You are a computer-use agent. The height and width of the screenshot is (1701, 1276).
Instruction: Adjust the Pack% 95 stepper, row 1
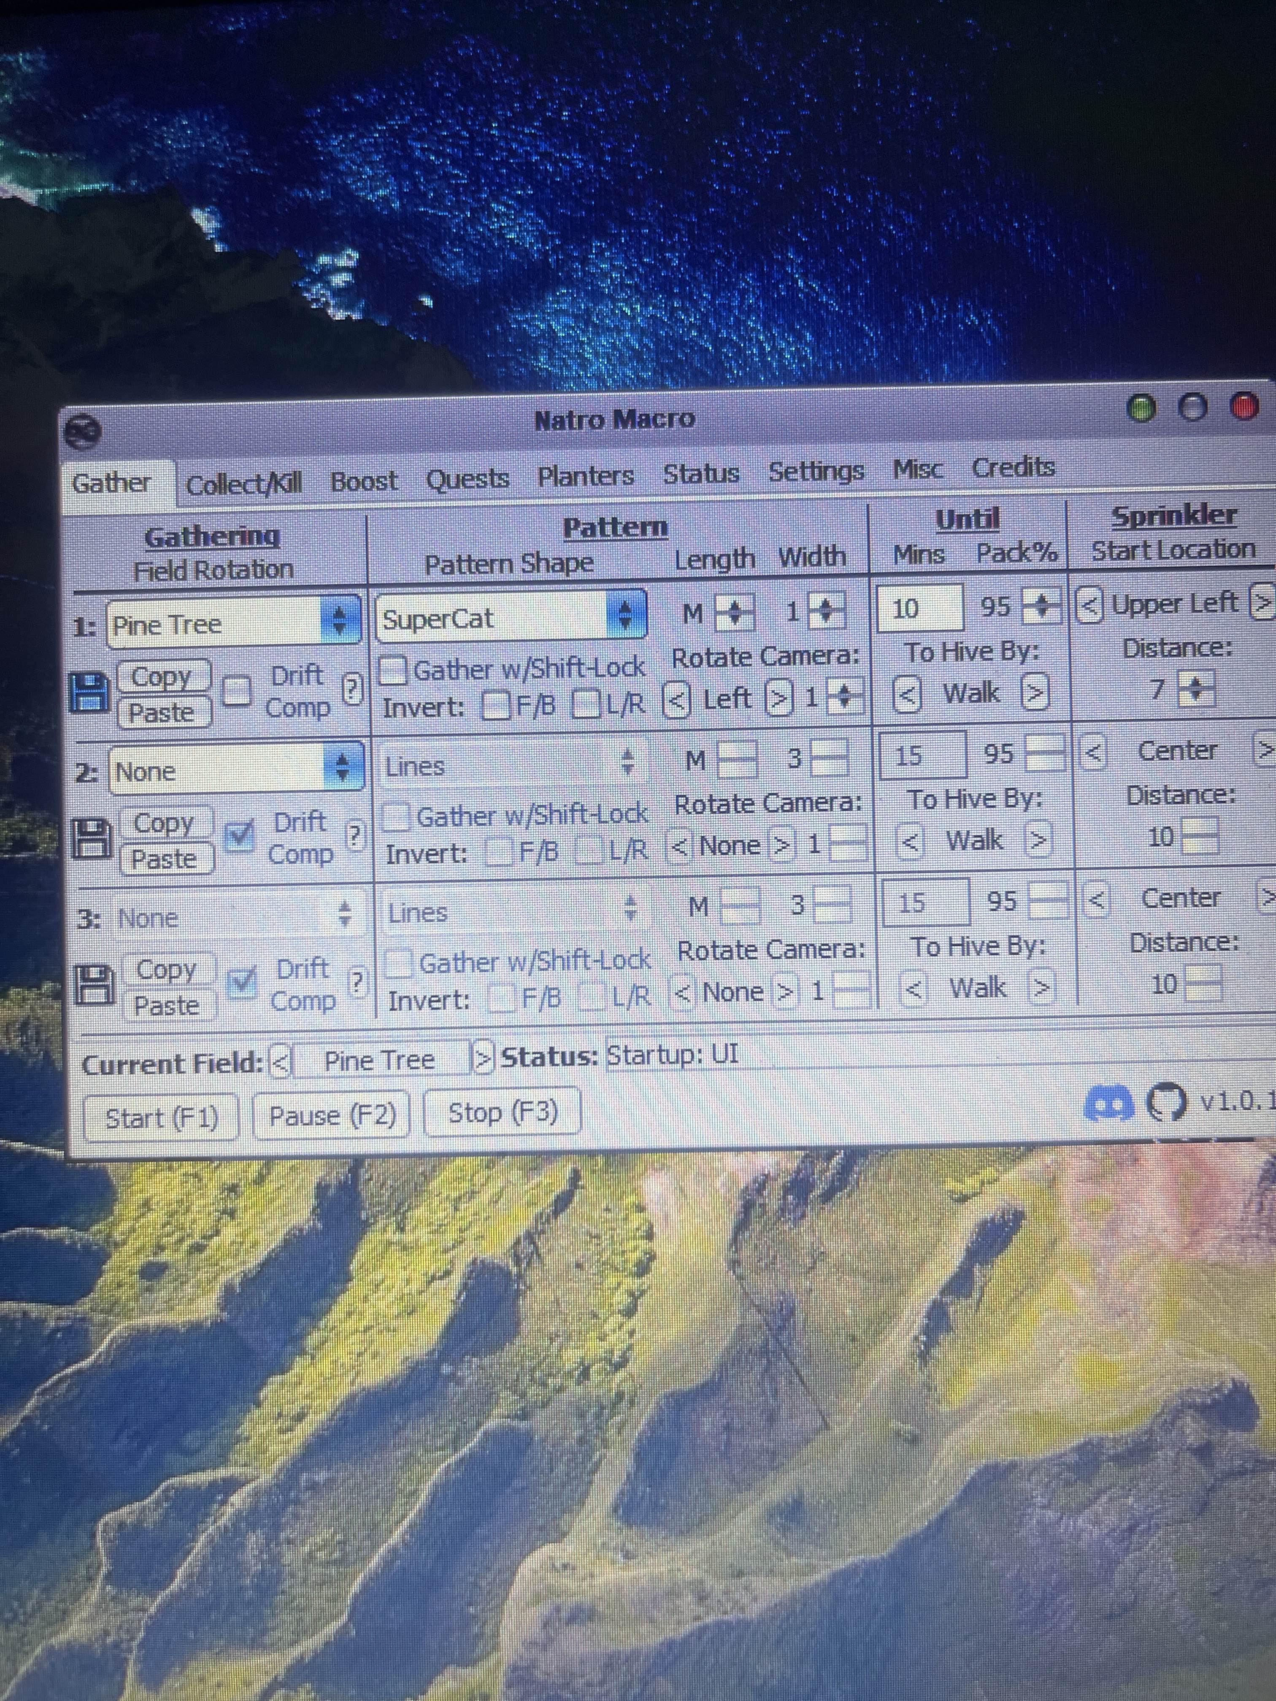pyautogui.click(x=1042, y=606)
